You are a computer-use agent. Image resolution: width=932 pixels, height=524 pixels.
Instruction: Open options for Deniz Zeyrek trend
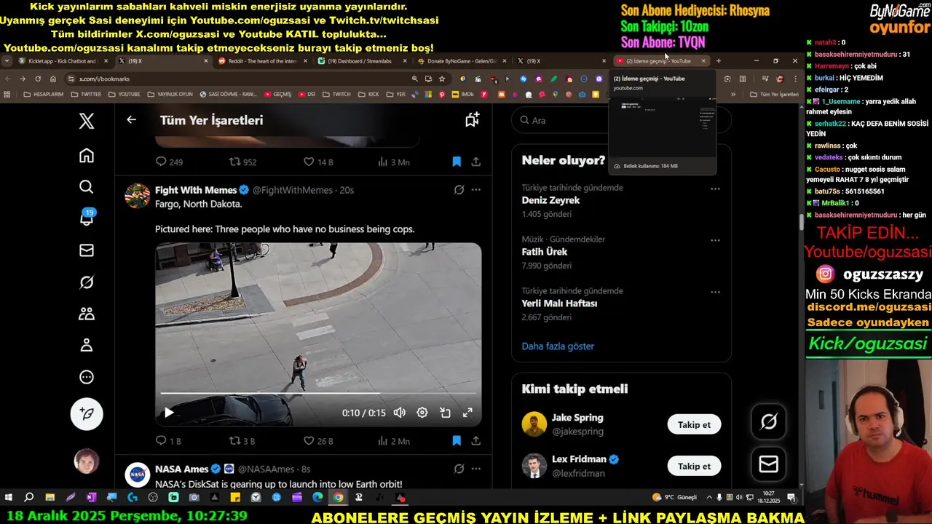pyautogui.click(x=715, y=188)
